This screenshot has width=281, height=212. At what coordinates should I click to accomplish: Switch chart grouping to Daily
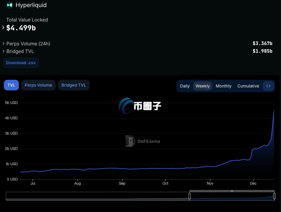pos(185,86)
